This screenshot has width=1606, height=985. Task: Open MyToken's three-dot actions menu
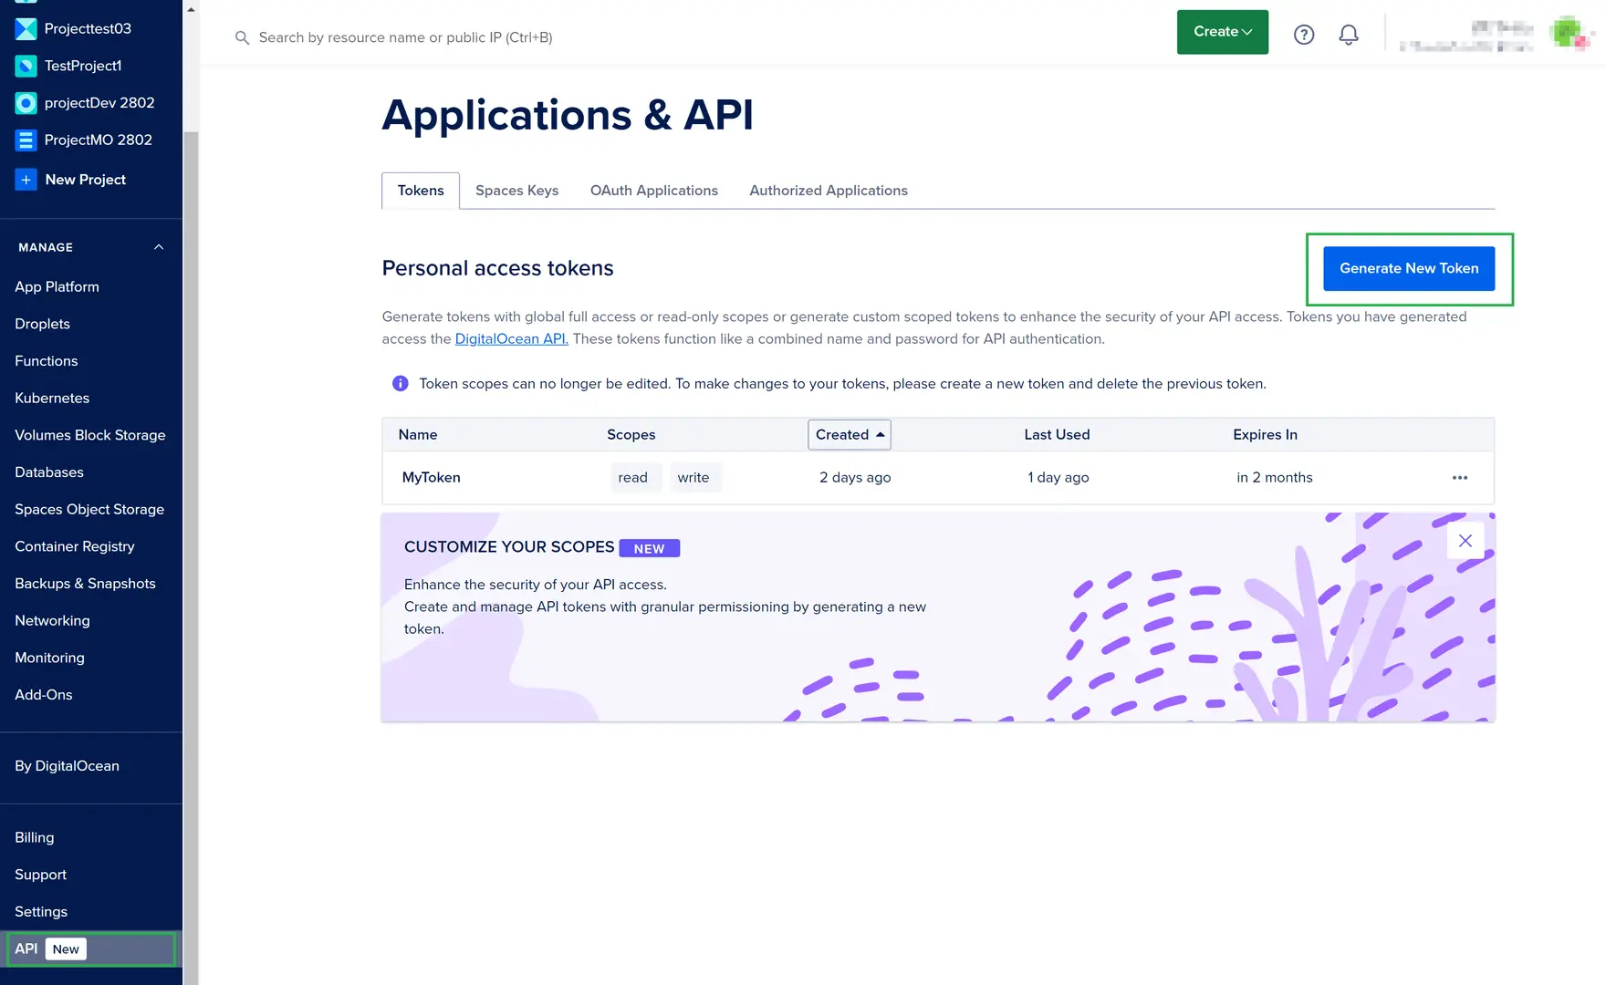point(1460,478)
